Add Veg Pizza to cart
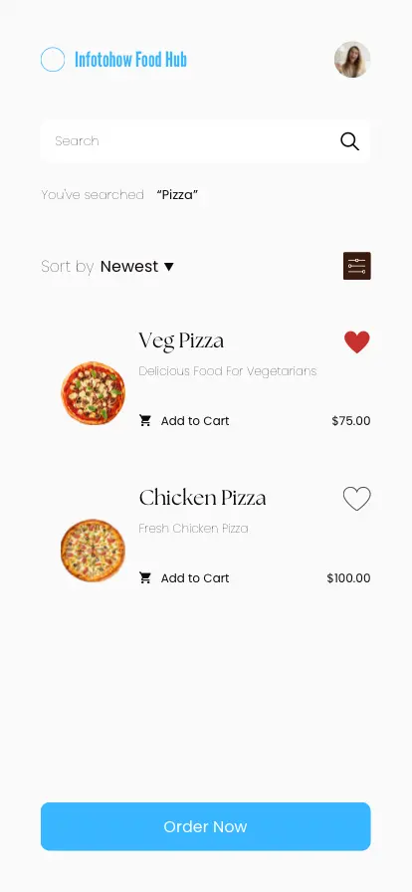 click(x=184, y=421)
